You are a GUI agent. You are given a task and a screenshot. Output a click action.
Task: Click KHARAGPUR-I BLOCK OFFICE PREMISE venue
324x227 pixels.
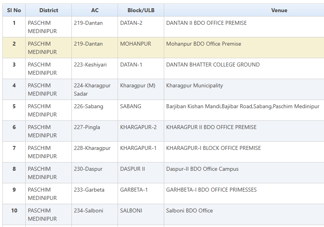[214, 148]
